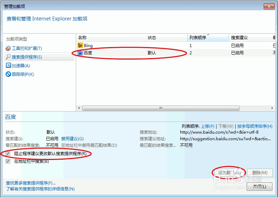Click 删除(M) button
Image resolution: width=278 pixels, height=197 pixels.
(260, 173)
